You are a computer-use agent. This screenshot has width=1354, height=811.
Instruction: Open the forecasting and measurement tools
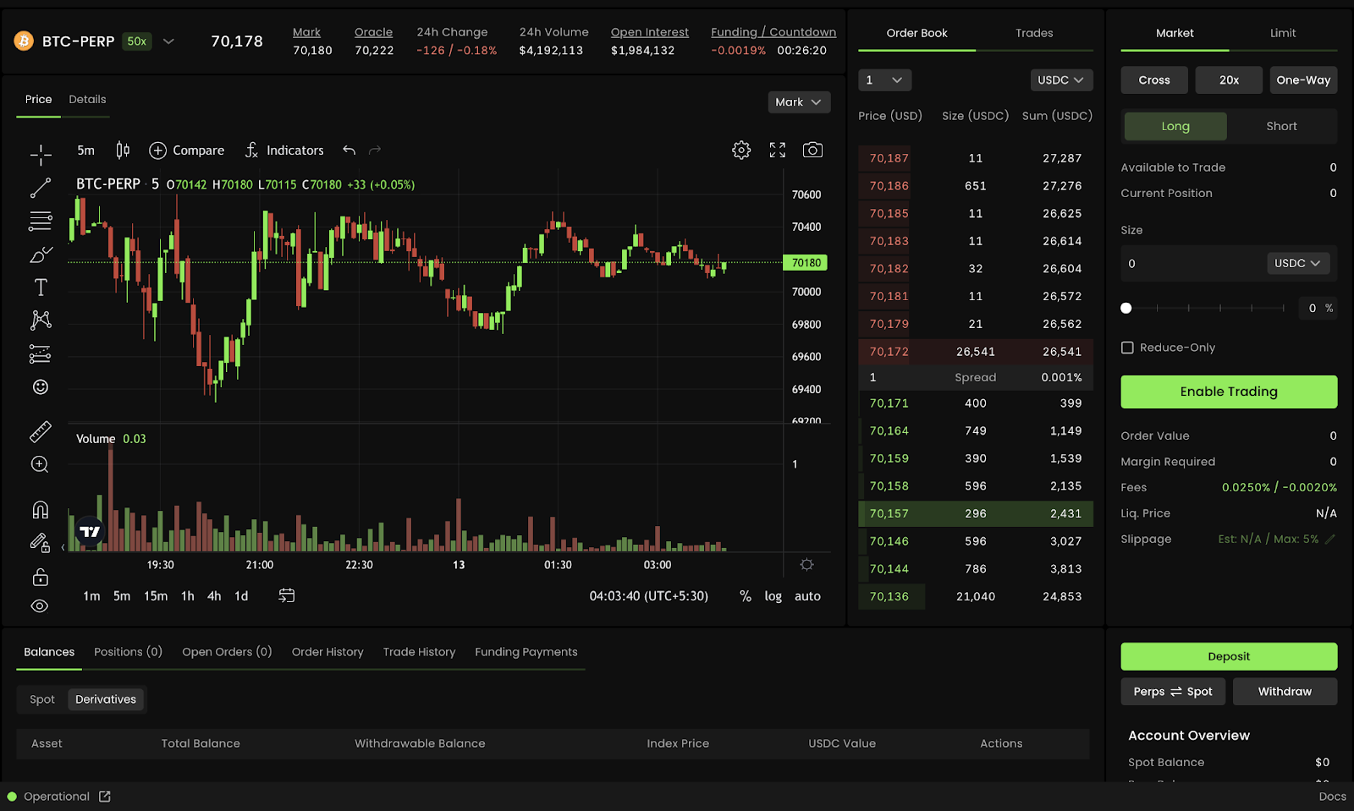(x=41, y=353)
